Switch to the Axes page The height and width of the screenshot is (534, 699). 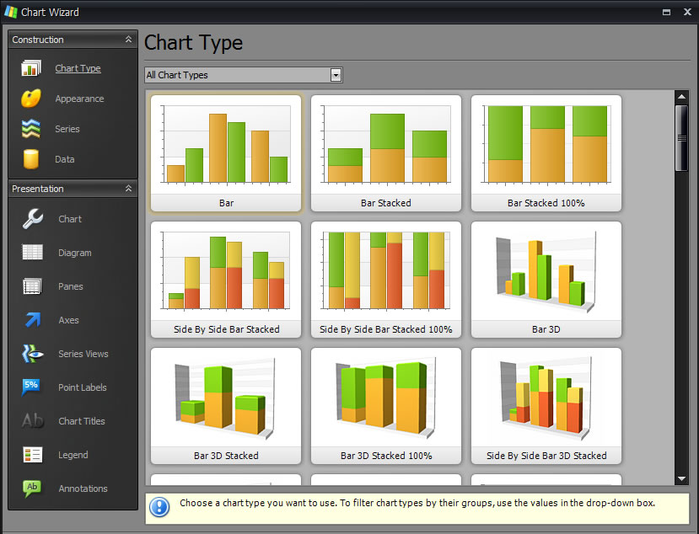point(68,320)
